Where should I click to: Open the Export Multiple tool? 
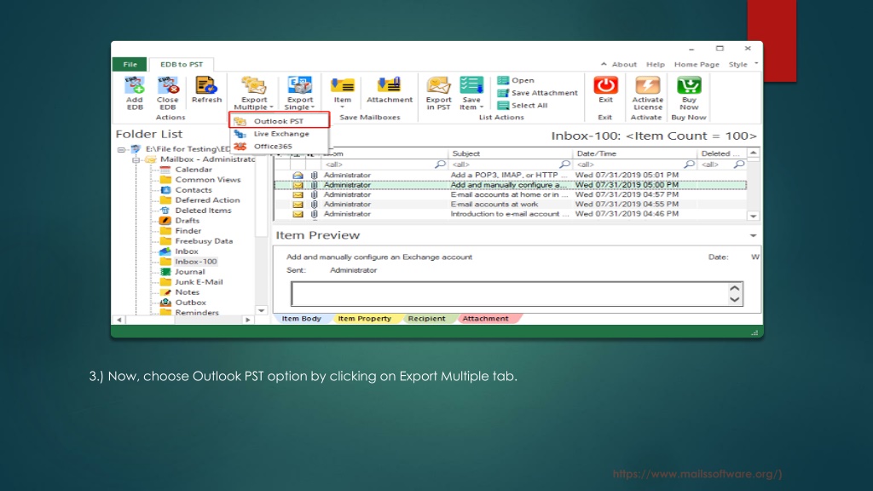coord(253,93)
